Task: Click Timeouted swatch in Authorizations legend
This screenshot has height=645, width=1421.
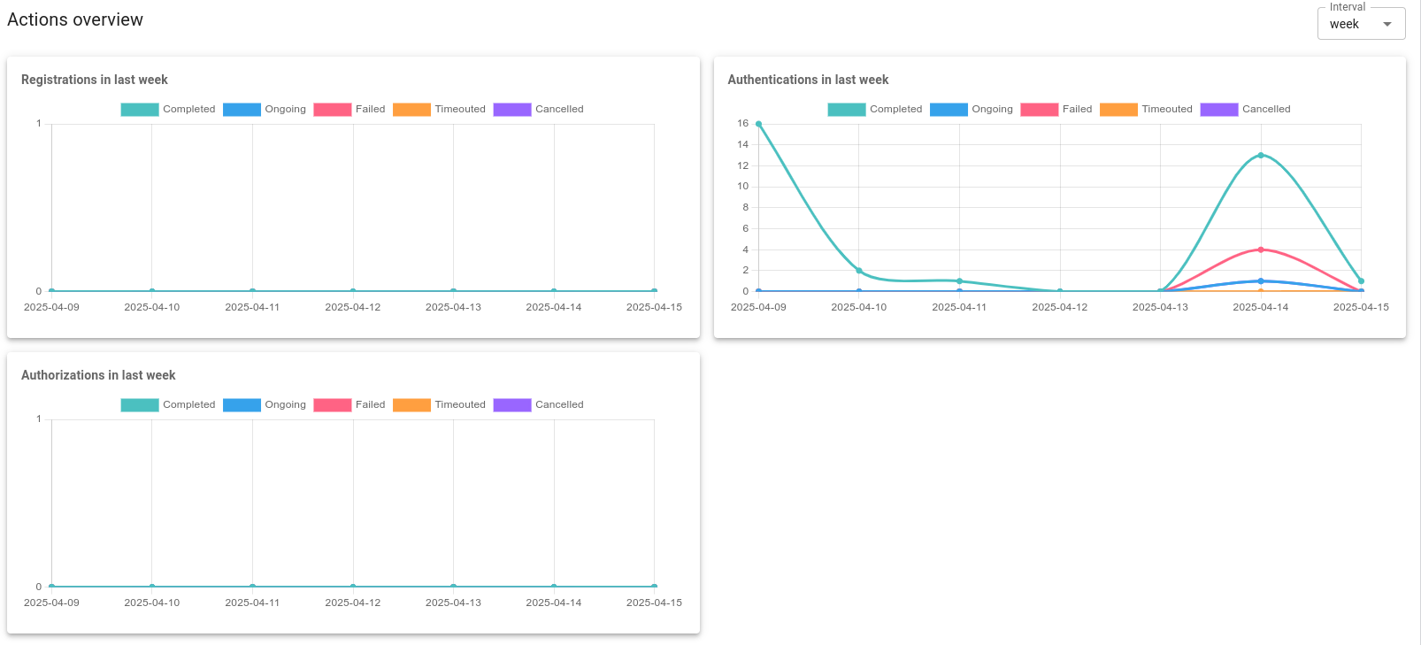Action: tap(411, 405)
